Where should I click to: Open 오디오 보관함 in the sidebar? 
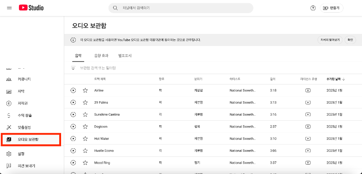(x=31, y=140)
